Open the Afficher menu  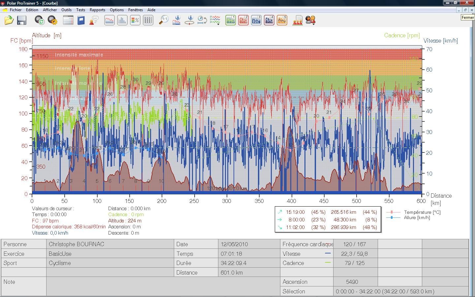[50, 10]
